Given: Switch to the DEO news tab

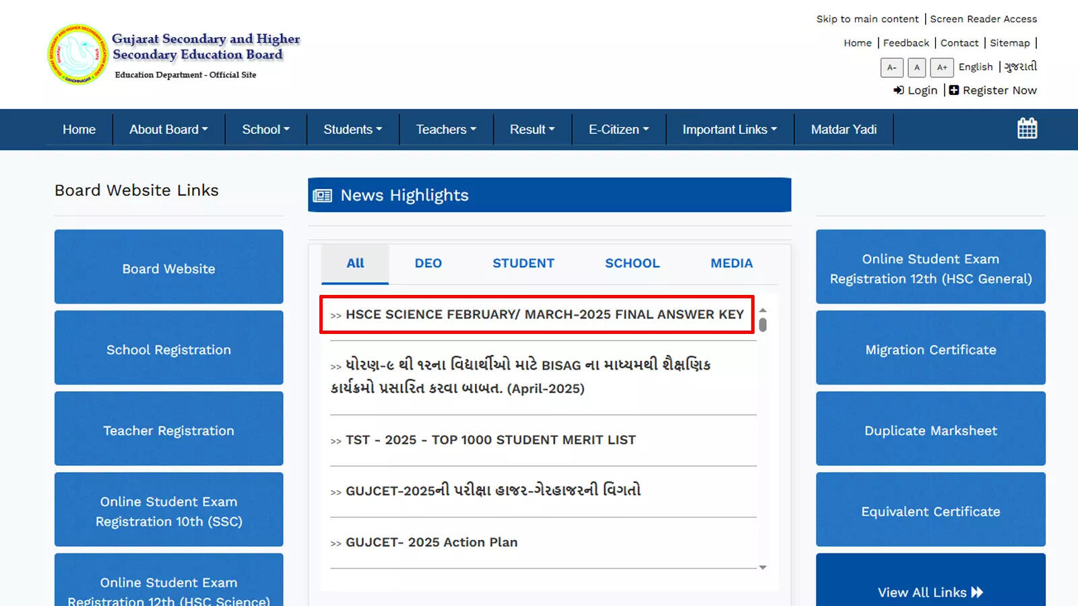Looking at the screenshot, I should coord(428,263).
